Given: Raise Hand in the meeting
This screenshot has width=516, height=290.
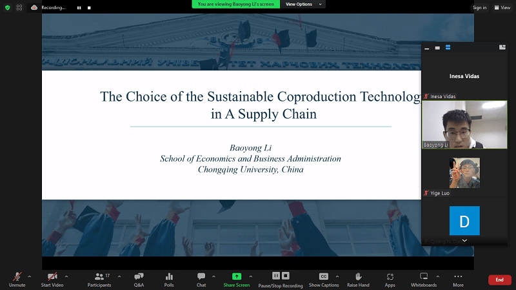Looking at the screenshot, I should [x=358, y=278].
